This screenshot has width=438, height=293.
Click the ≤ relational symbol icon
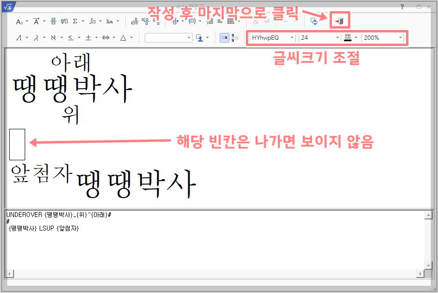click(71, 38)
